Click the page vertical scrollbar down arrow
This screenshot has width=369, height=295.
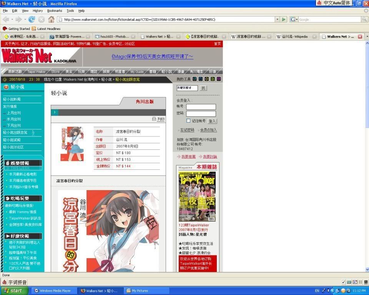[x=367, y=269]
